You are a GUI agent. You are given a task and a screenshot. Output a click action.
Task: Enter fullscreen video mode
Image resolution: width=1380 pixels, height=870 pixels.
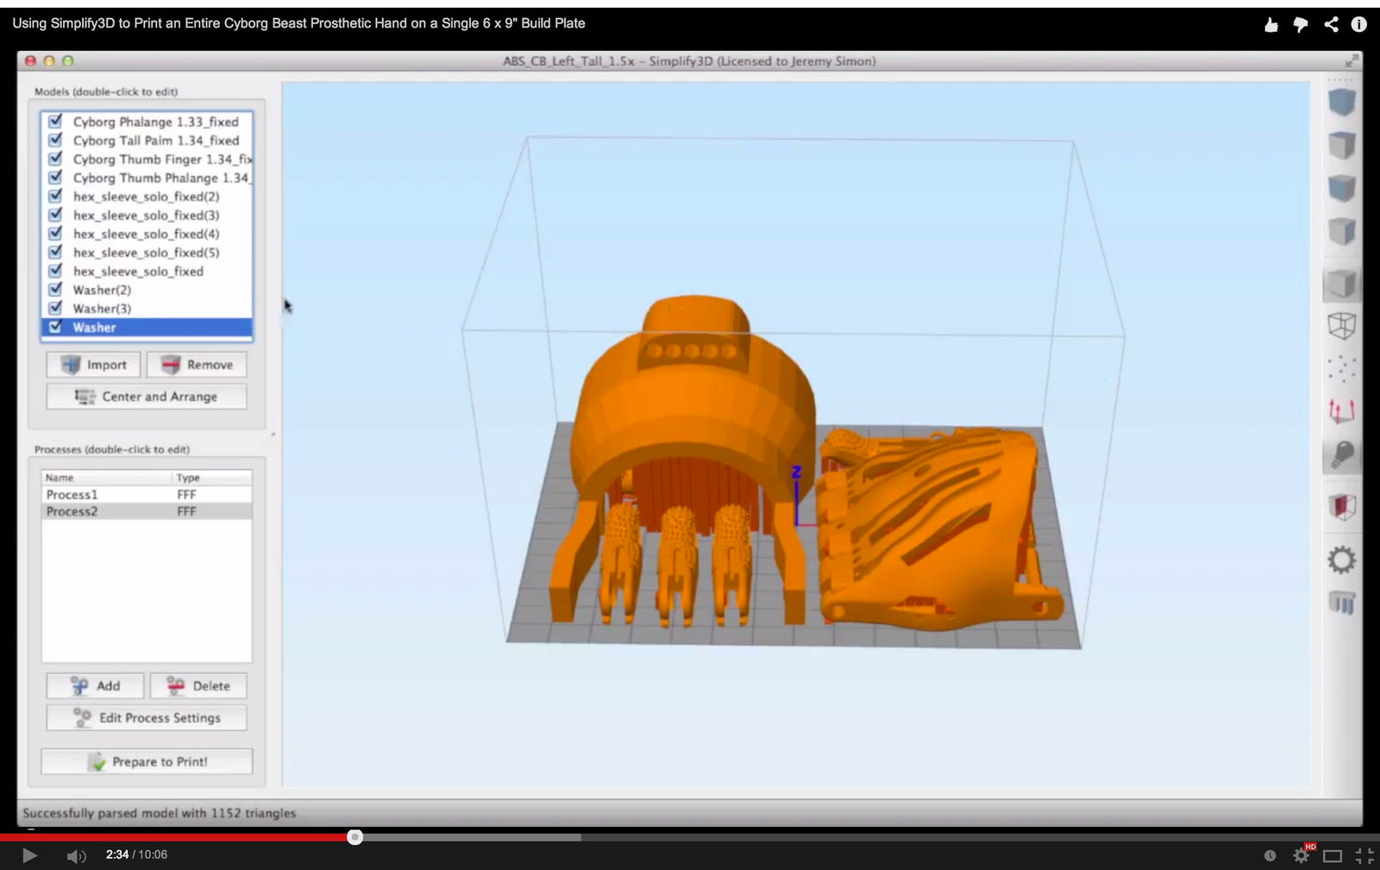point(1364,855)
